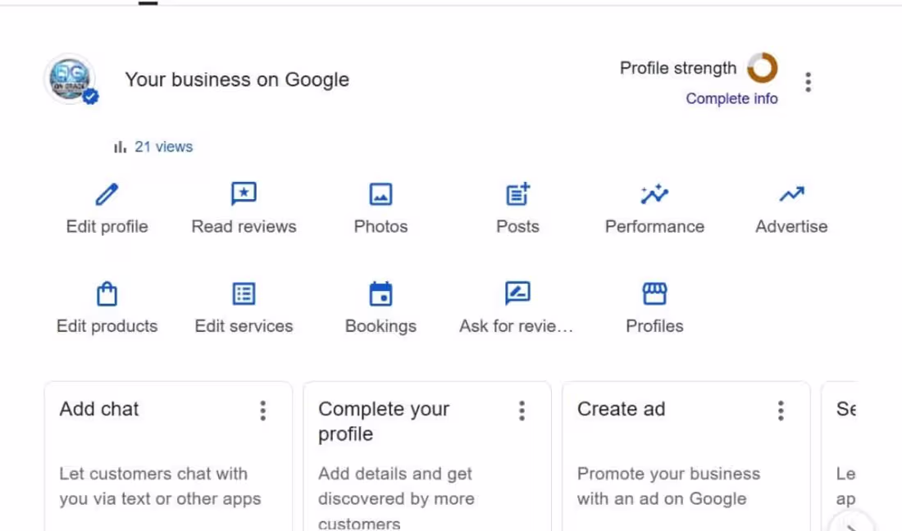
Task: Open the Create ad card options menu
Action: [x=781, y=411]
